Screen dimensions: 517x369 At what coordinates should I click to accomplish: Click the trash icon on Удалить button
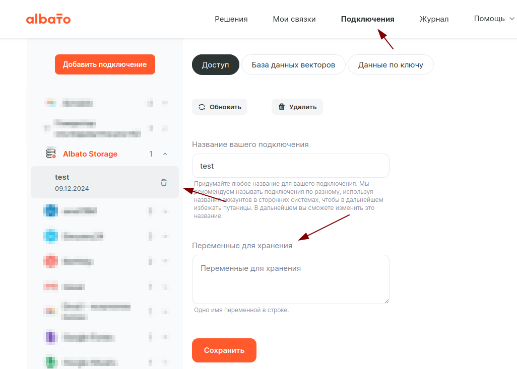pos(282,107)
